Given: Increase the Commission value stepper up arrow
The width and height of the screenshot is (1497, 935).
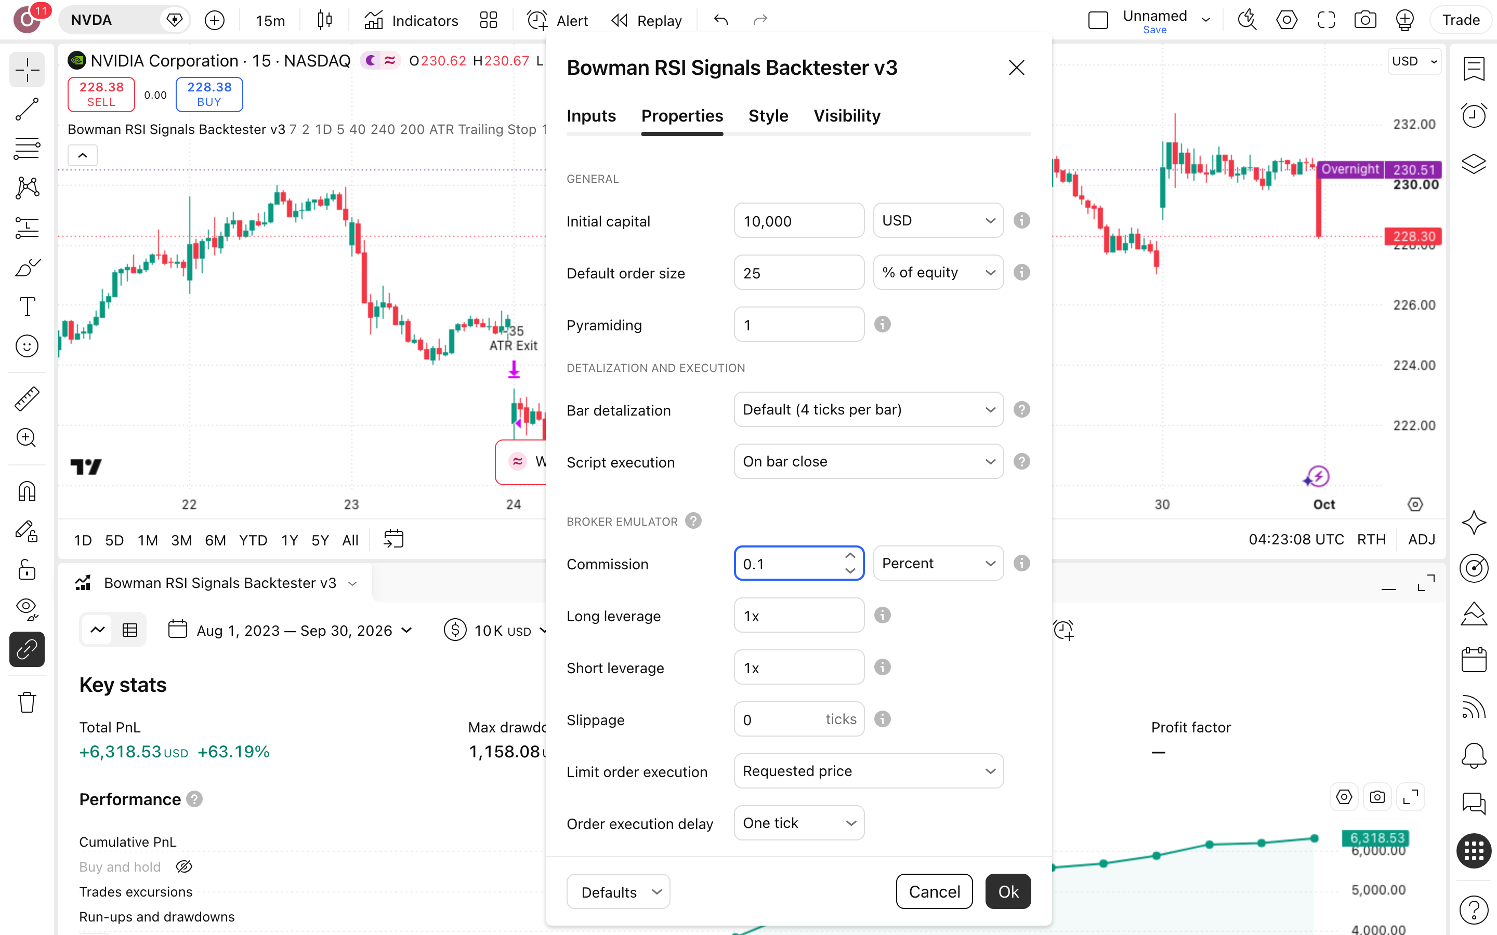Looking at the screenshot, I should [850, 556].
